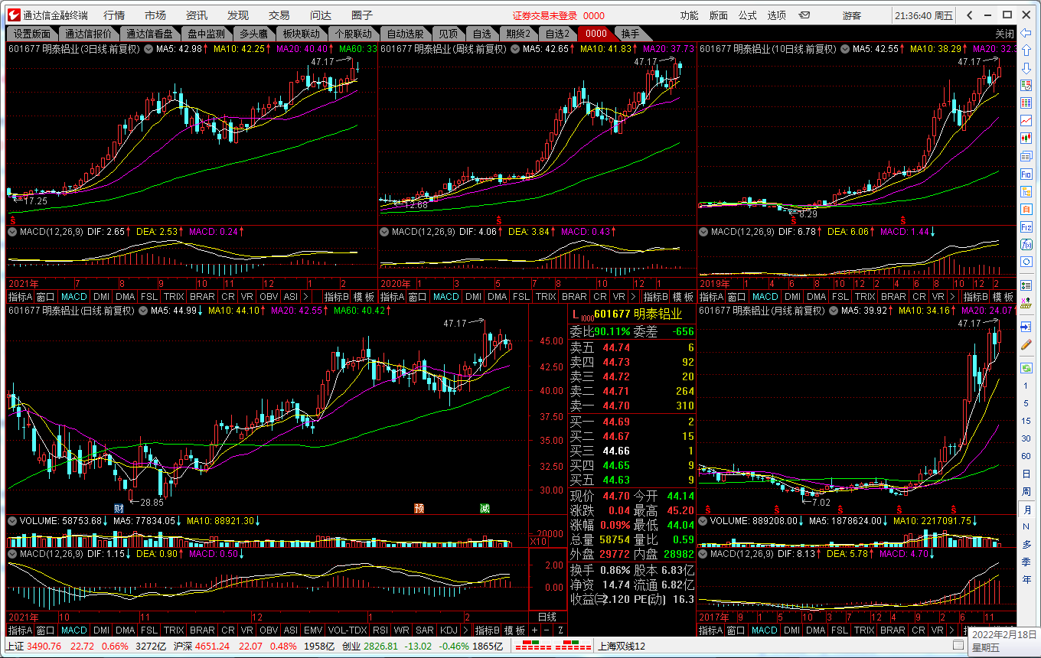Open the colored quote grid icon in sidebar
Screen dimensions: 1041x658
(x=1026, y=103)
